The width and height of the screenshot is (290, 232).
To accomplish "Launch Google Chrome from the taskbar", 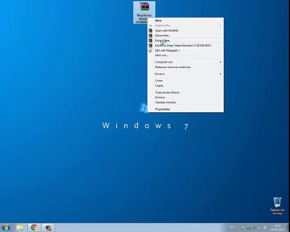I will pyautogui.click(x=34, y=227).
